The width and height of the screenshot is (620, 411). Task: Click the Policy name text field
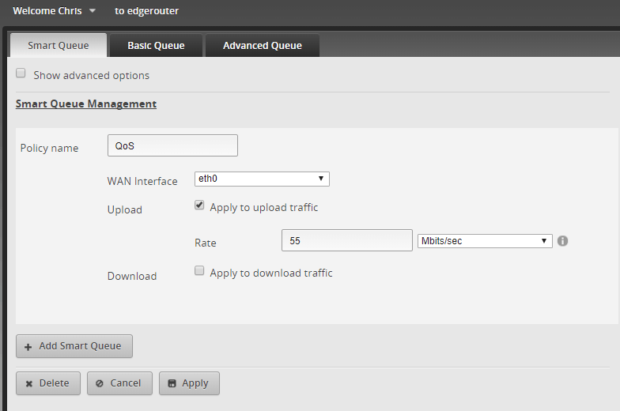[x=172, y=146]
